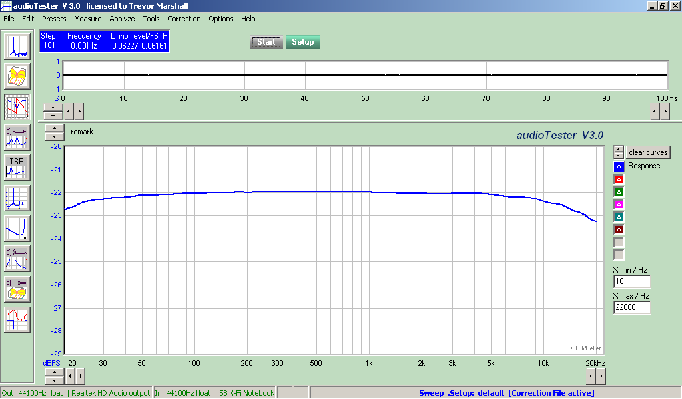
Task: Toggle the blue A Response curve
Action: click(x=619, y=166)
